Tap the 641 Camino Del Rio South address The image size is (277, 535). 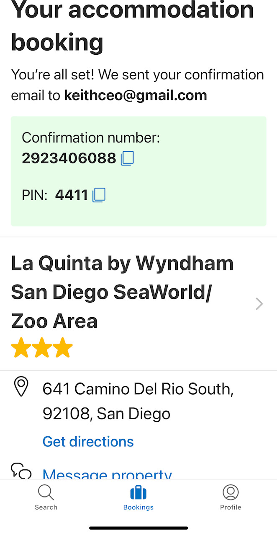[x=138, y=401]
